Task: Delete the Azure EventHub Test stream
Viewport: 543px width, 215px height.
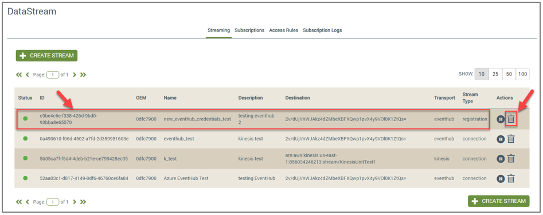Action: click(511, 179)
